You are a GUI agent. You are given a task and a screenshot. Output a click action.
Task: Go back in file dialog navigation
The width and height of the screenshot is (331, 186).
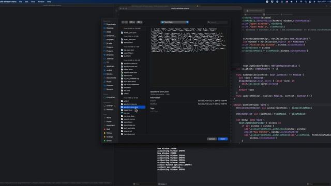[123, 22]
